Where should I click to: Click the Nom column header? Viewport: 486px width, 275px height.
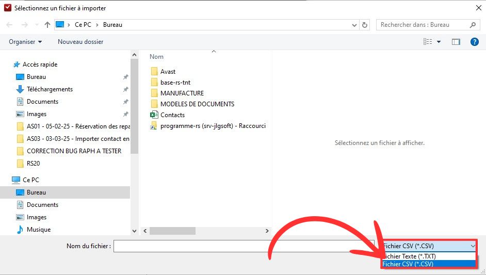157,57
